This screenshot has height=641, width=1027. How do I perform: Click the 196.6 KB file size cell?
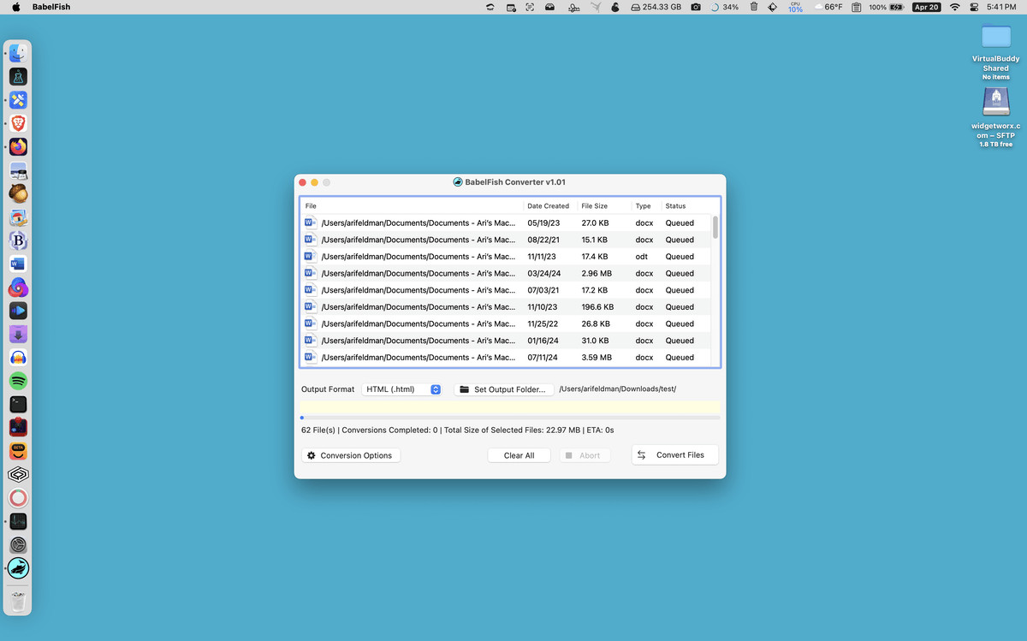tap(597, 306)
